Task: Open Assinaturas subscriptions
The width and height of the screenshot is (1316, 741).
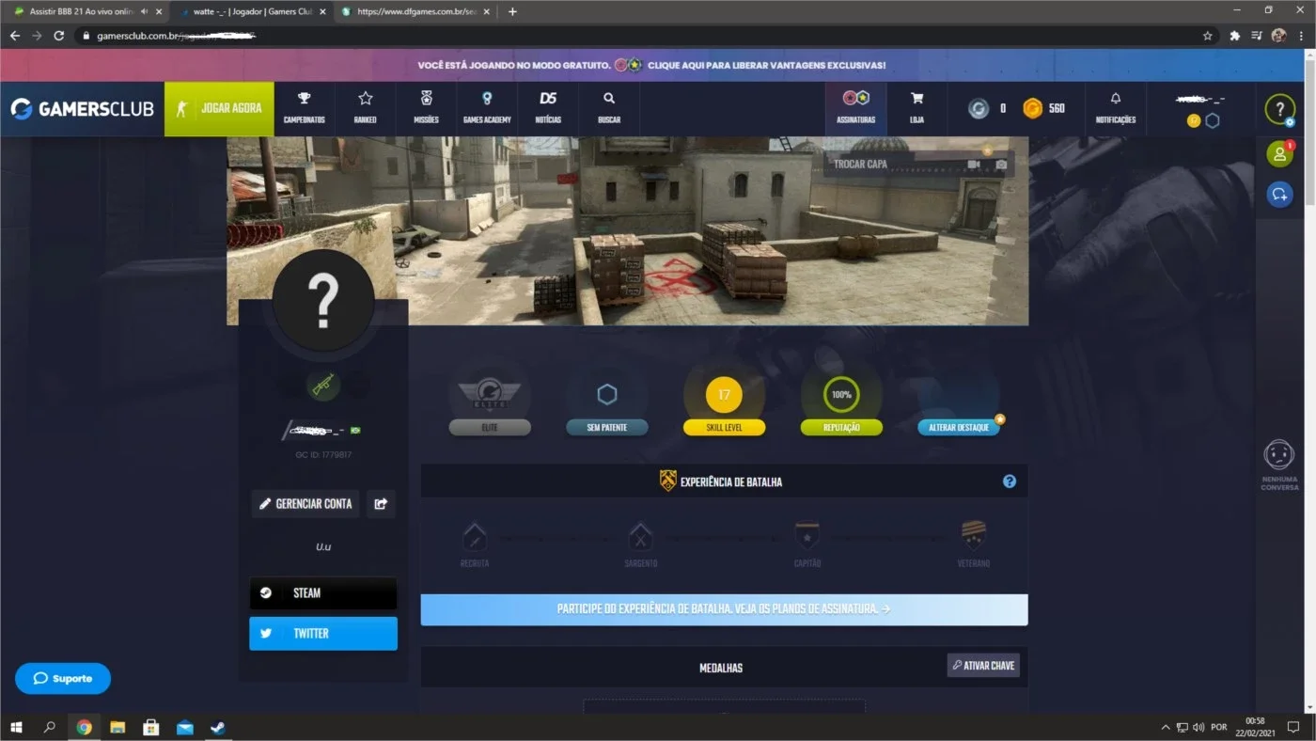Action: 855,109
